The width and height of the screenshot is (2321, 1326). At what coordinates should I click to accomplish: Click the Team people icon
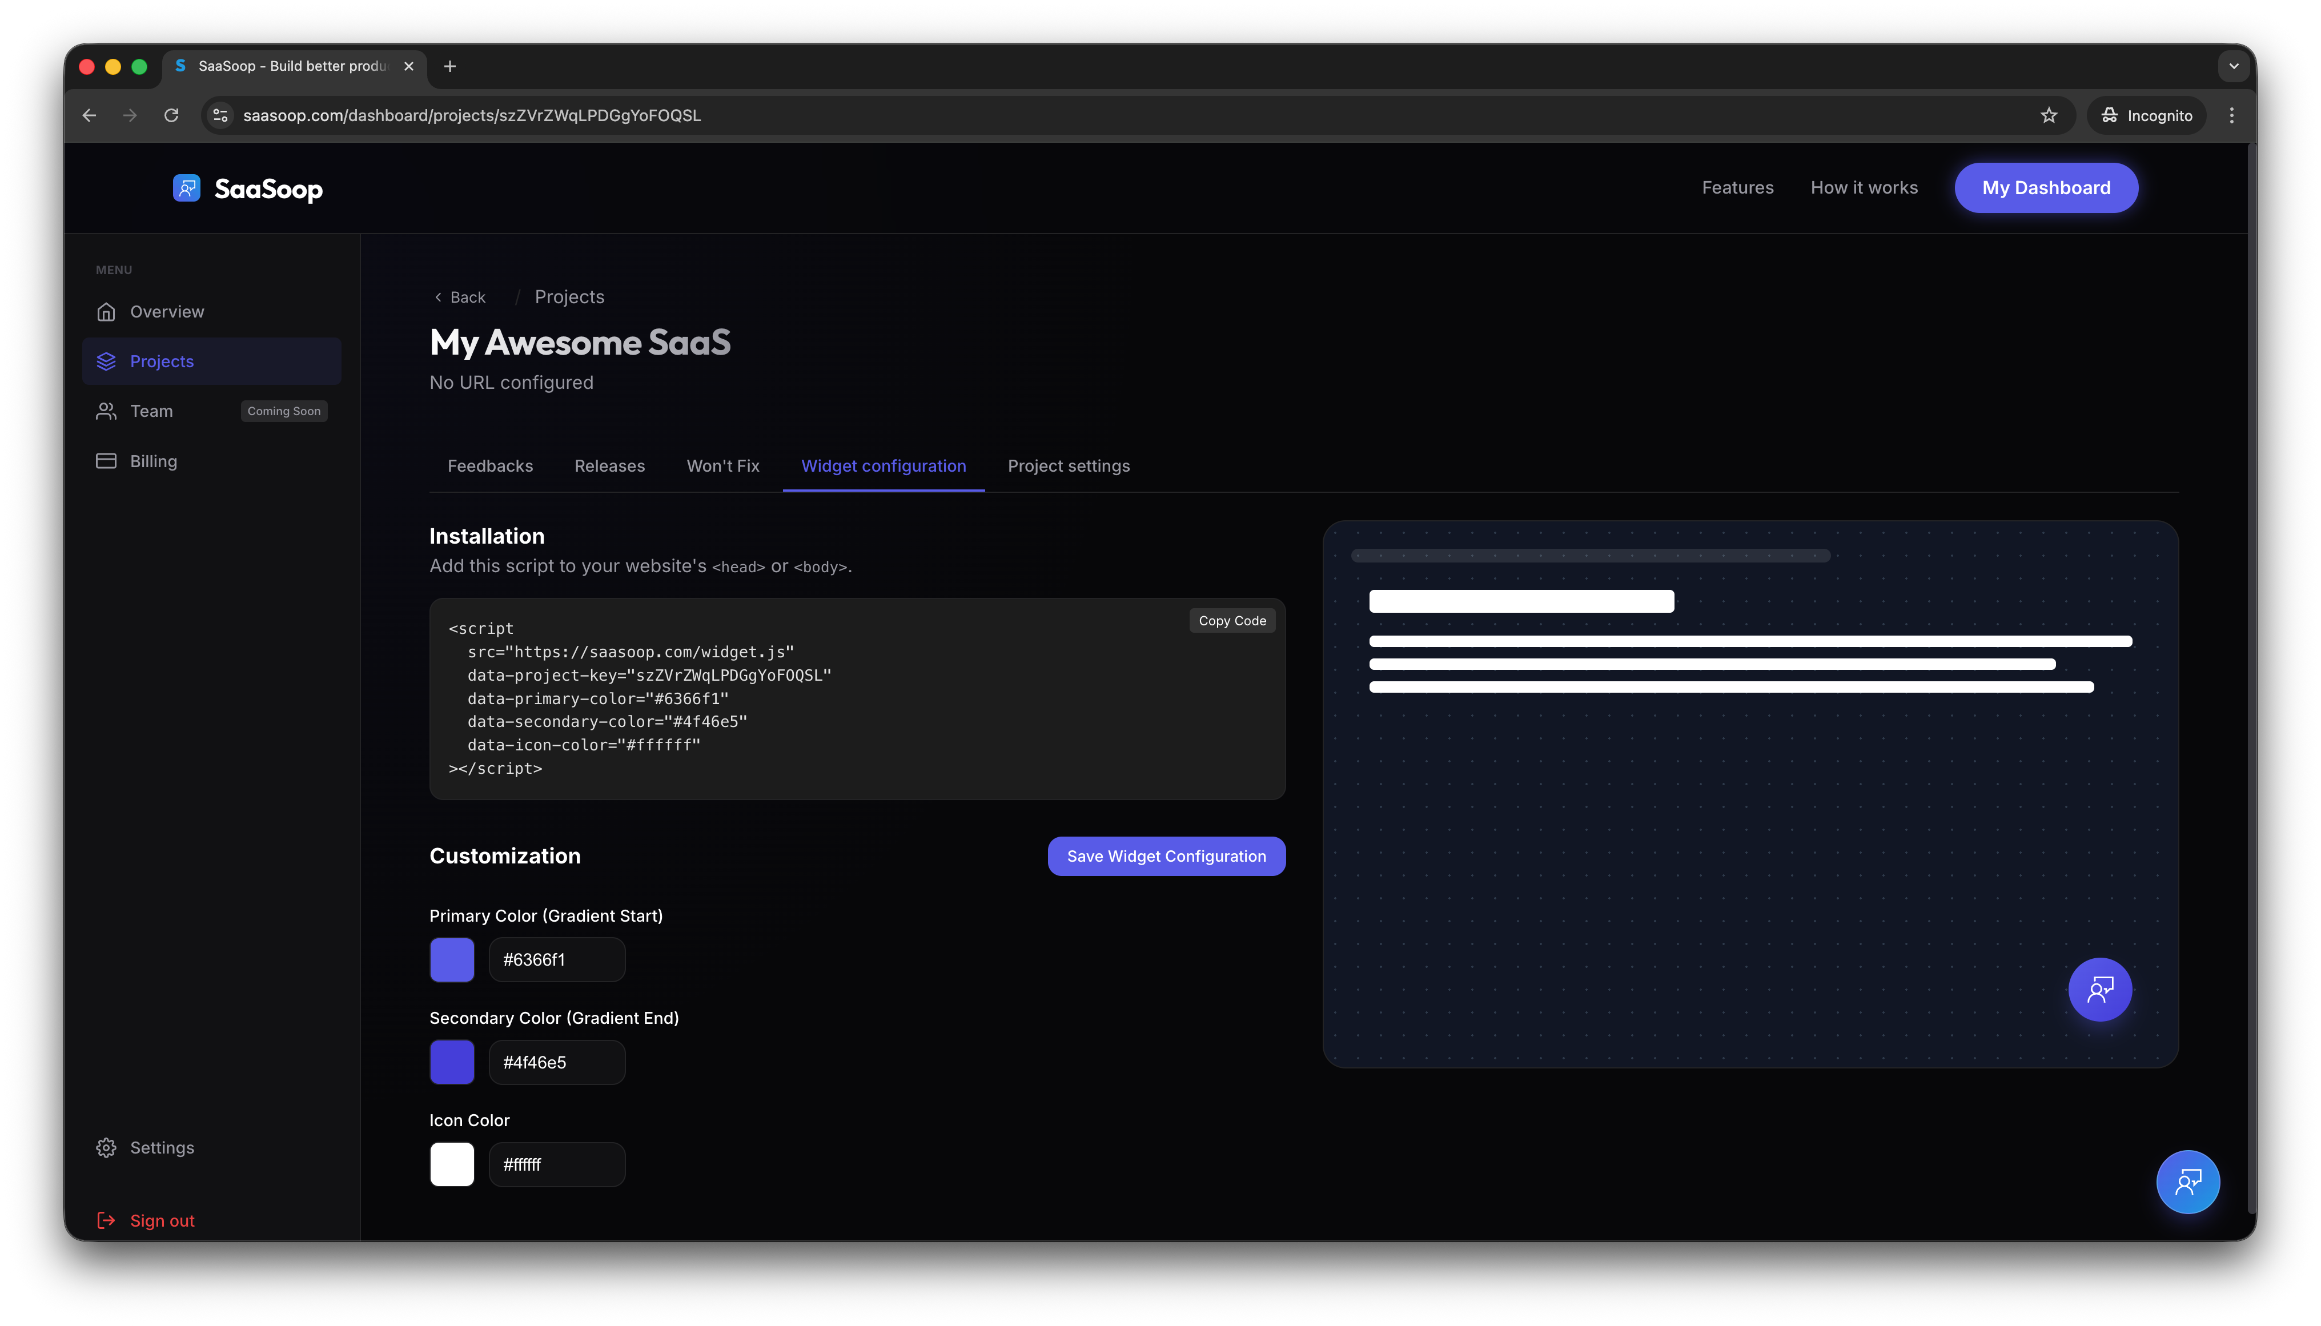coord(107,411)
